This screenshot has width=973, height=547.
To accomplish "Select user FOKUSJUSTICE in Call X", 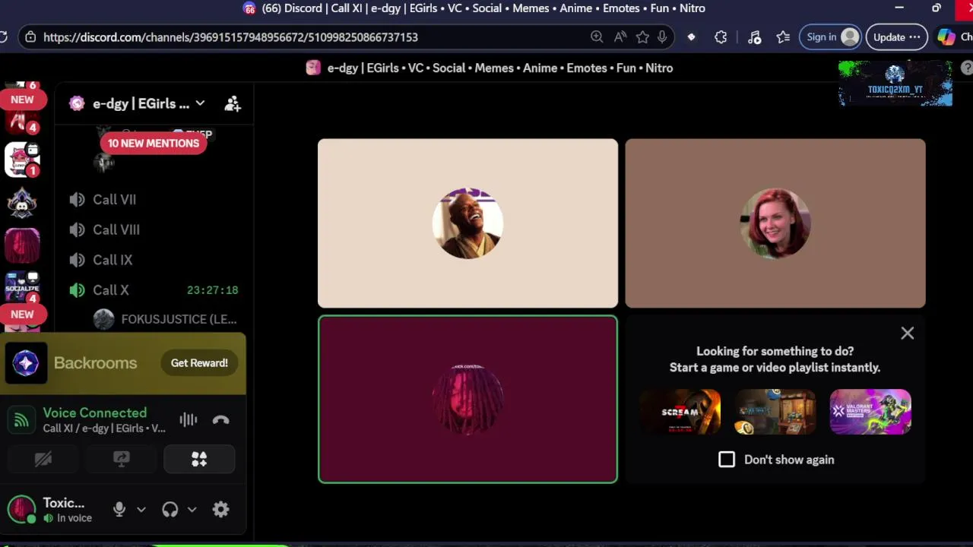I will (166, 319).
